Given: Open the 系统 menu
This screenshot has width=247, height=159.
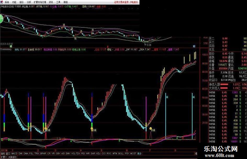Looking at the screenshot, I should tap(7, 2).
